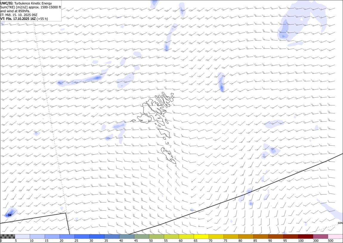Click the valid time "VT: Fös. 17.10.2025 16Z (+55 h)"
The width and height of the screenshot is (343, 243).
coord(24,19)
